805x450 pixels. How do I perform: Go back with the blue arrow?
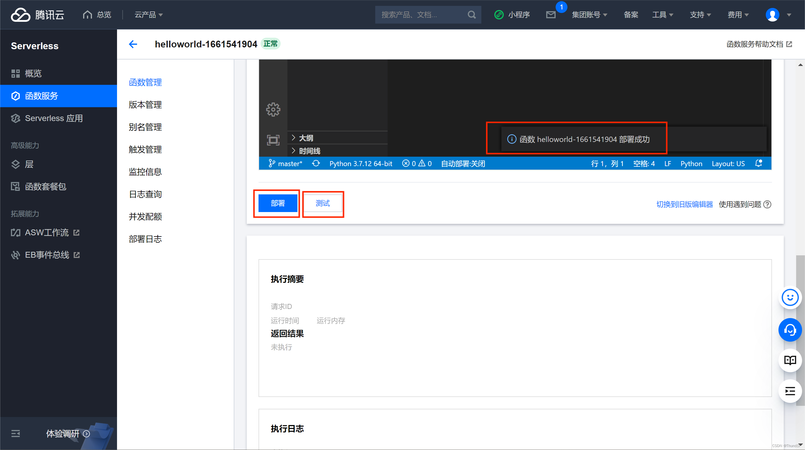133,44
